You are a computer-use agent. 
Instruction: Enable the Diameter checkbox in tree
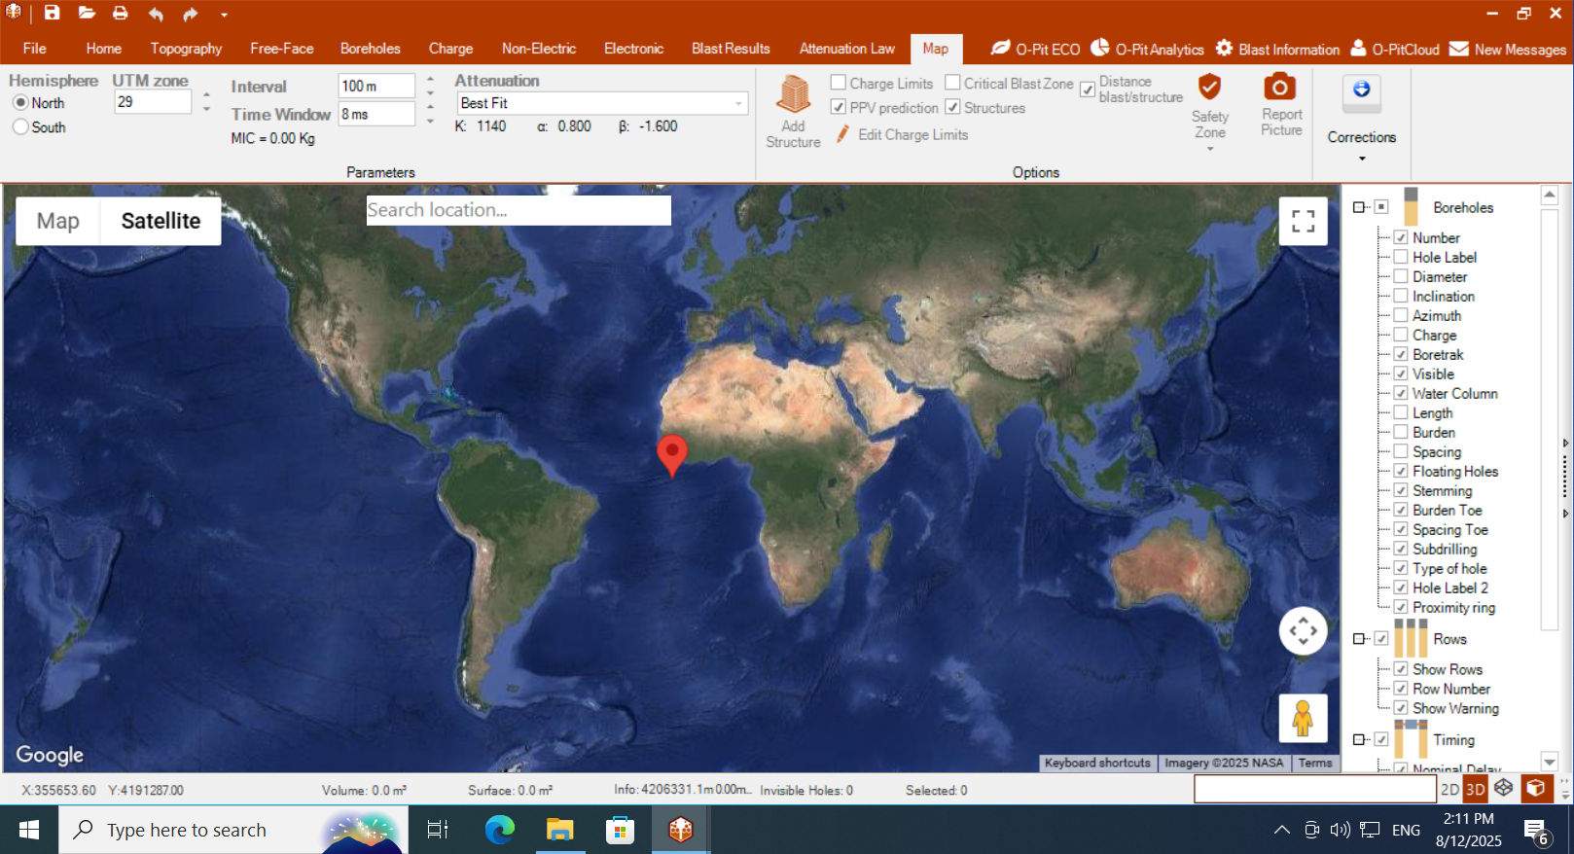point(1401,276)
